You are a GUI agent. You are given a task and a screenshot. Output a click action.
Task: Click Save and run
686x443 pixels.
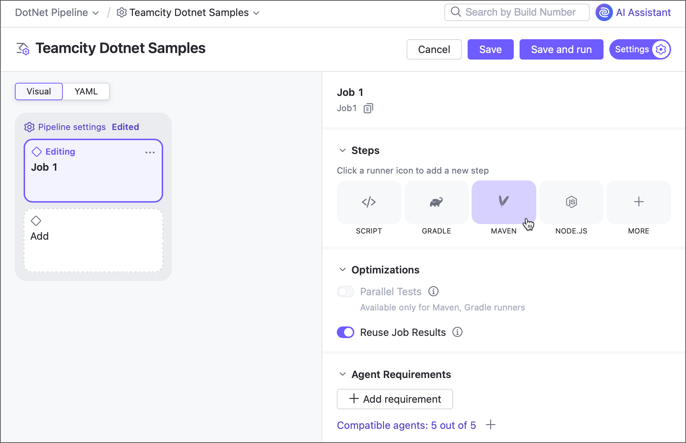pos(561,49)
